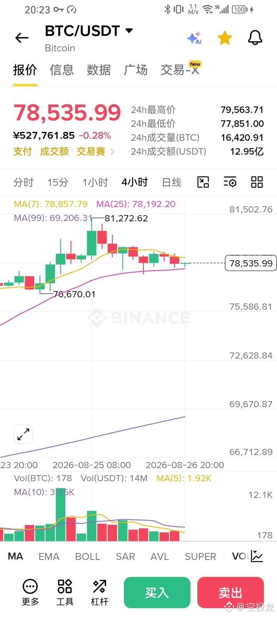Switch to the 广场 tab
This screenshot has height=617, width=277.
pos(135,70)
